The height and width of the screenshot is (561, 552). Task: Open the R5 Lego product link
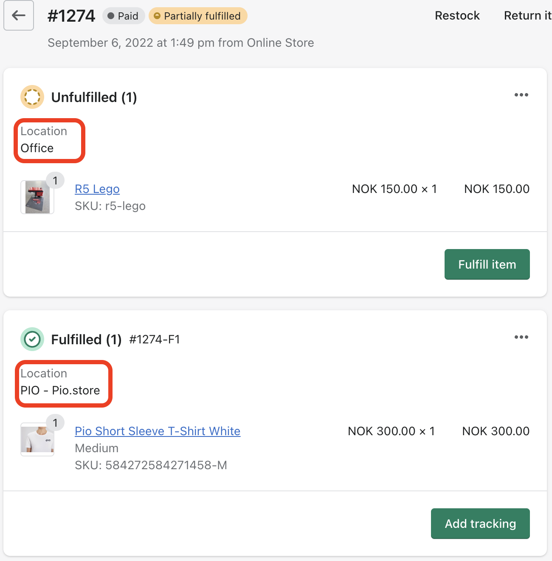[x=97, y=189]
